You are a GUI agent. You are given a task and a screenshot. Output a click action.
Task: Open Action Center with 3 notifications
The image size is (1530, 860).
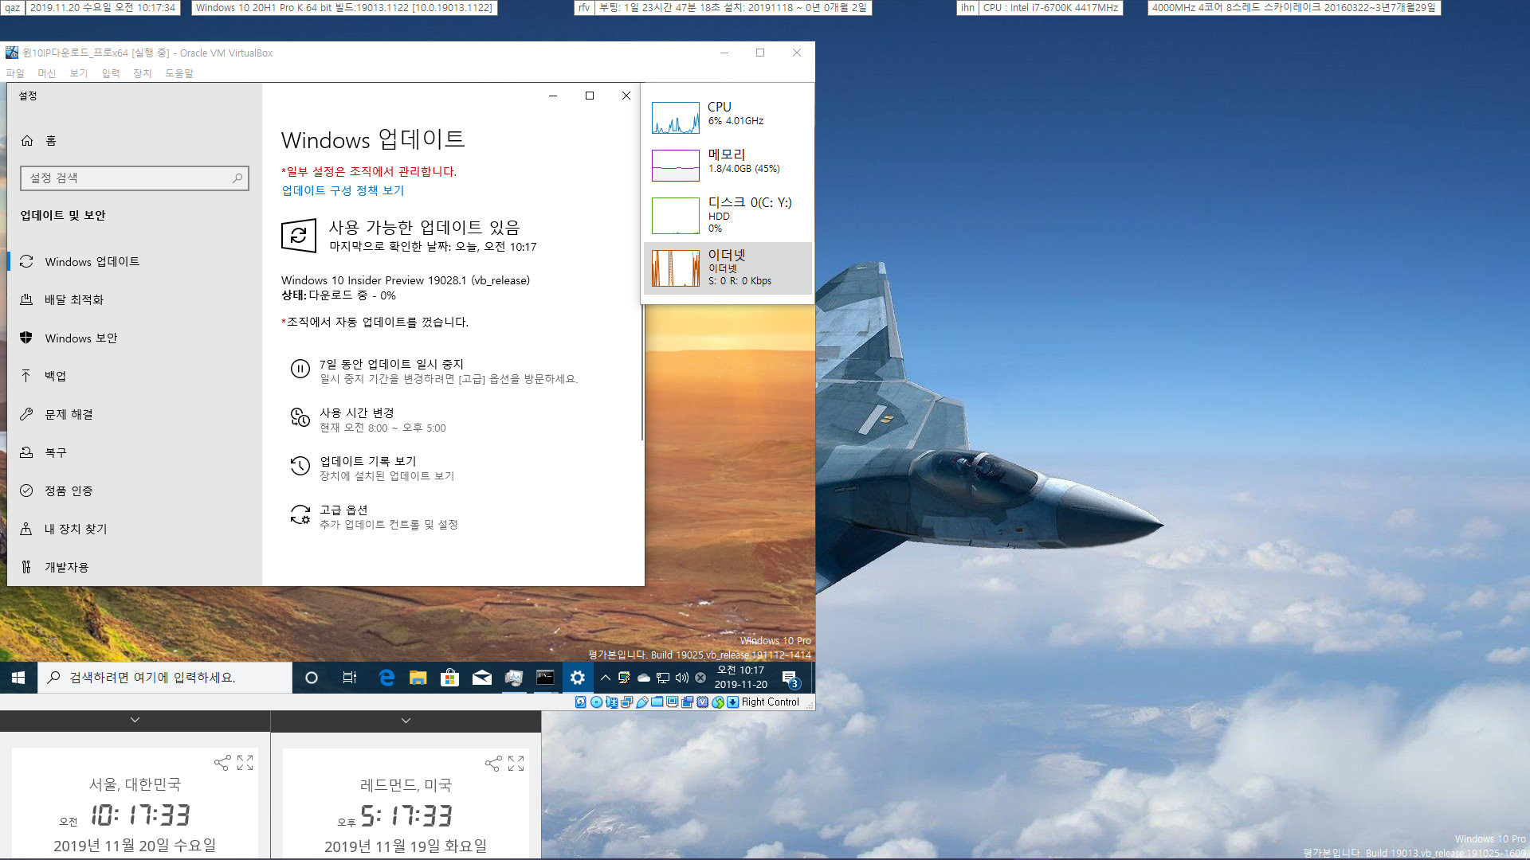[x=790, y=678]
